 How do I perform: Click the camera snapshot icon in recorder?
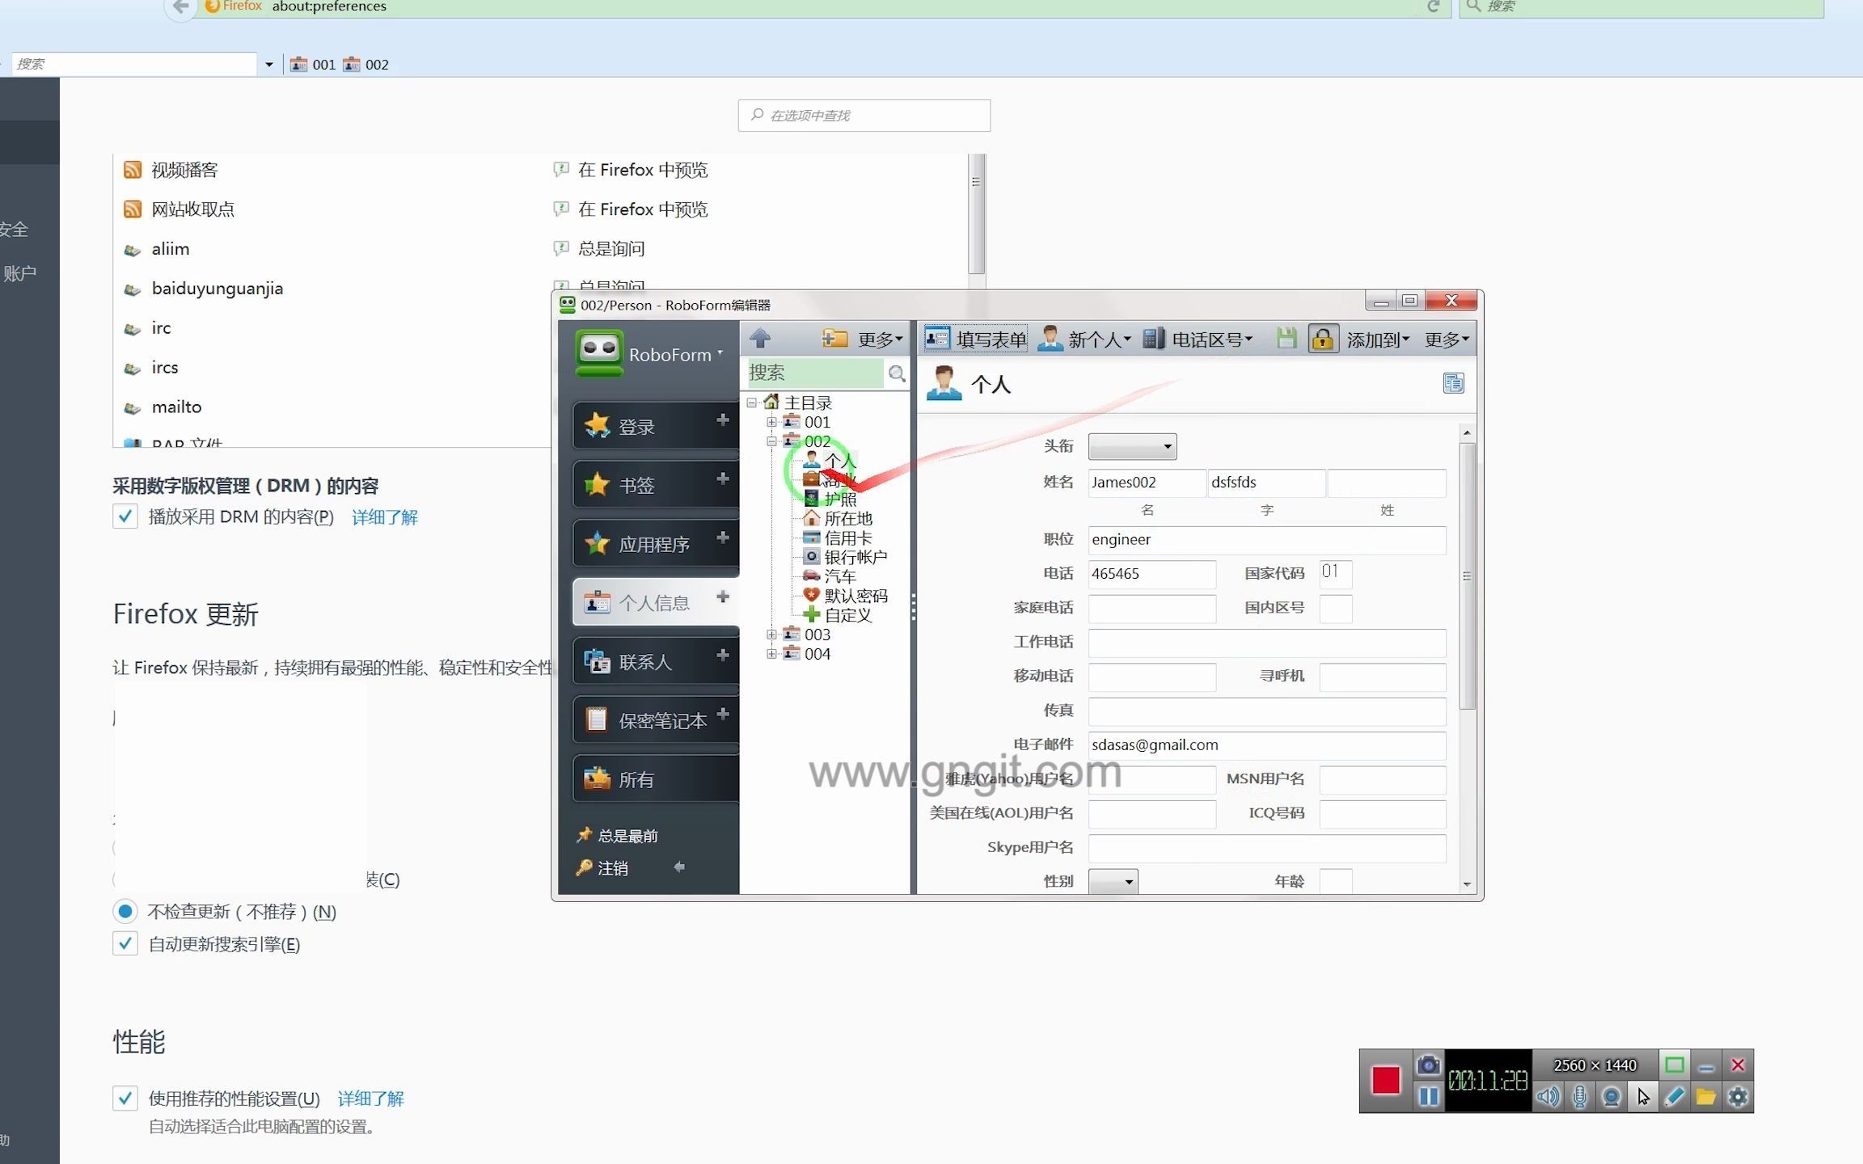point(1429,1065)
